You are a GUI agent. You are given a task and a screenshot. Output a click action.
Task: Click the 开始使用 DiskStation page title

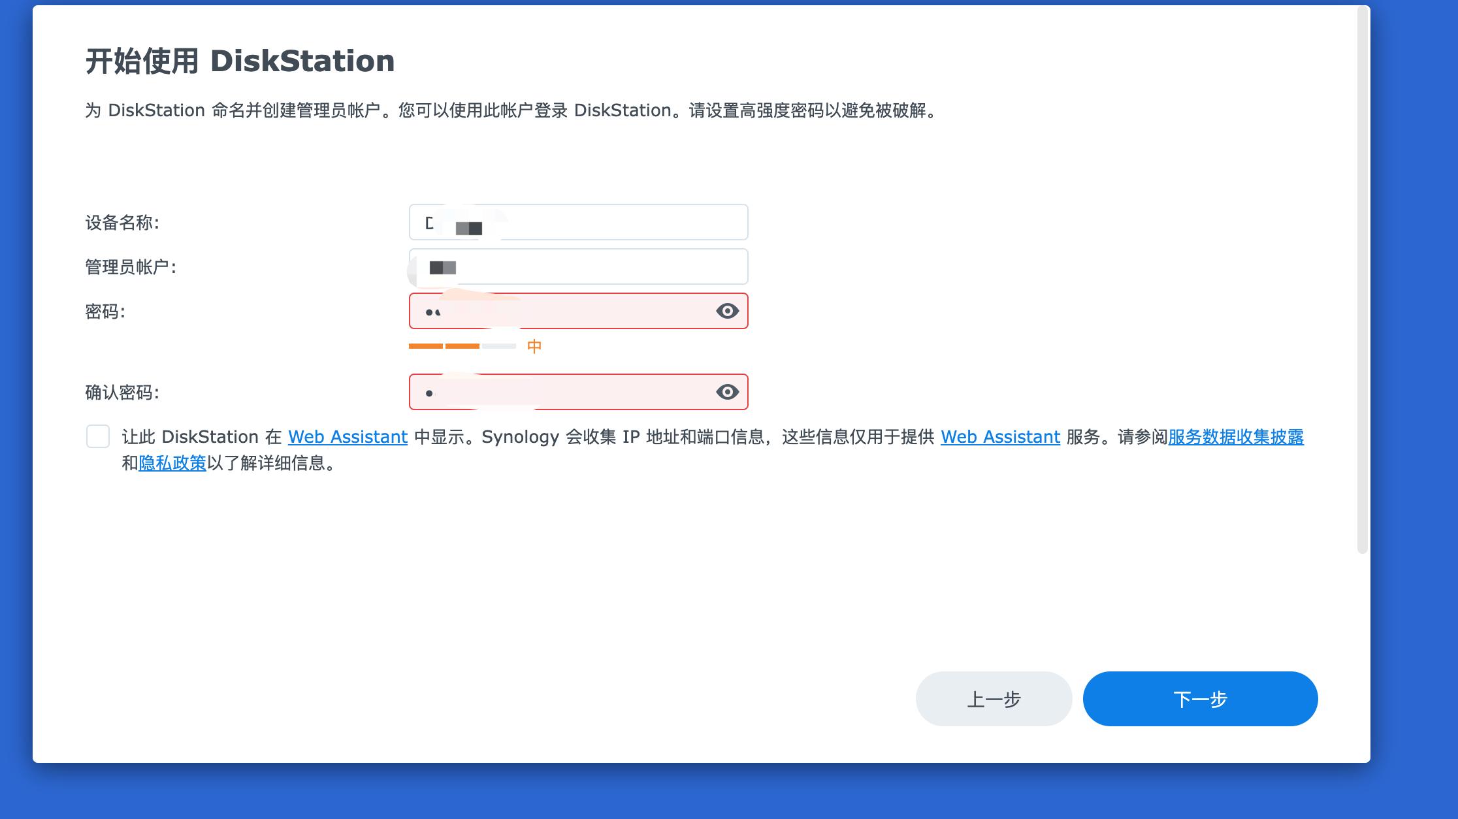click(x=239, y=60)
